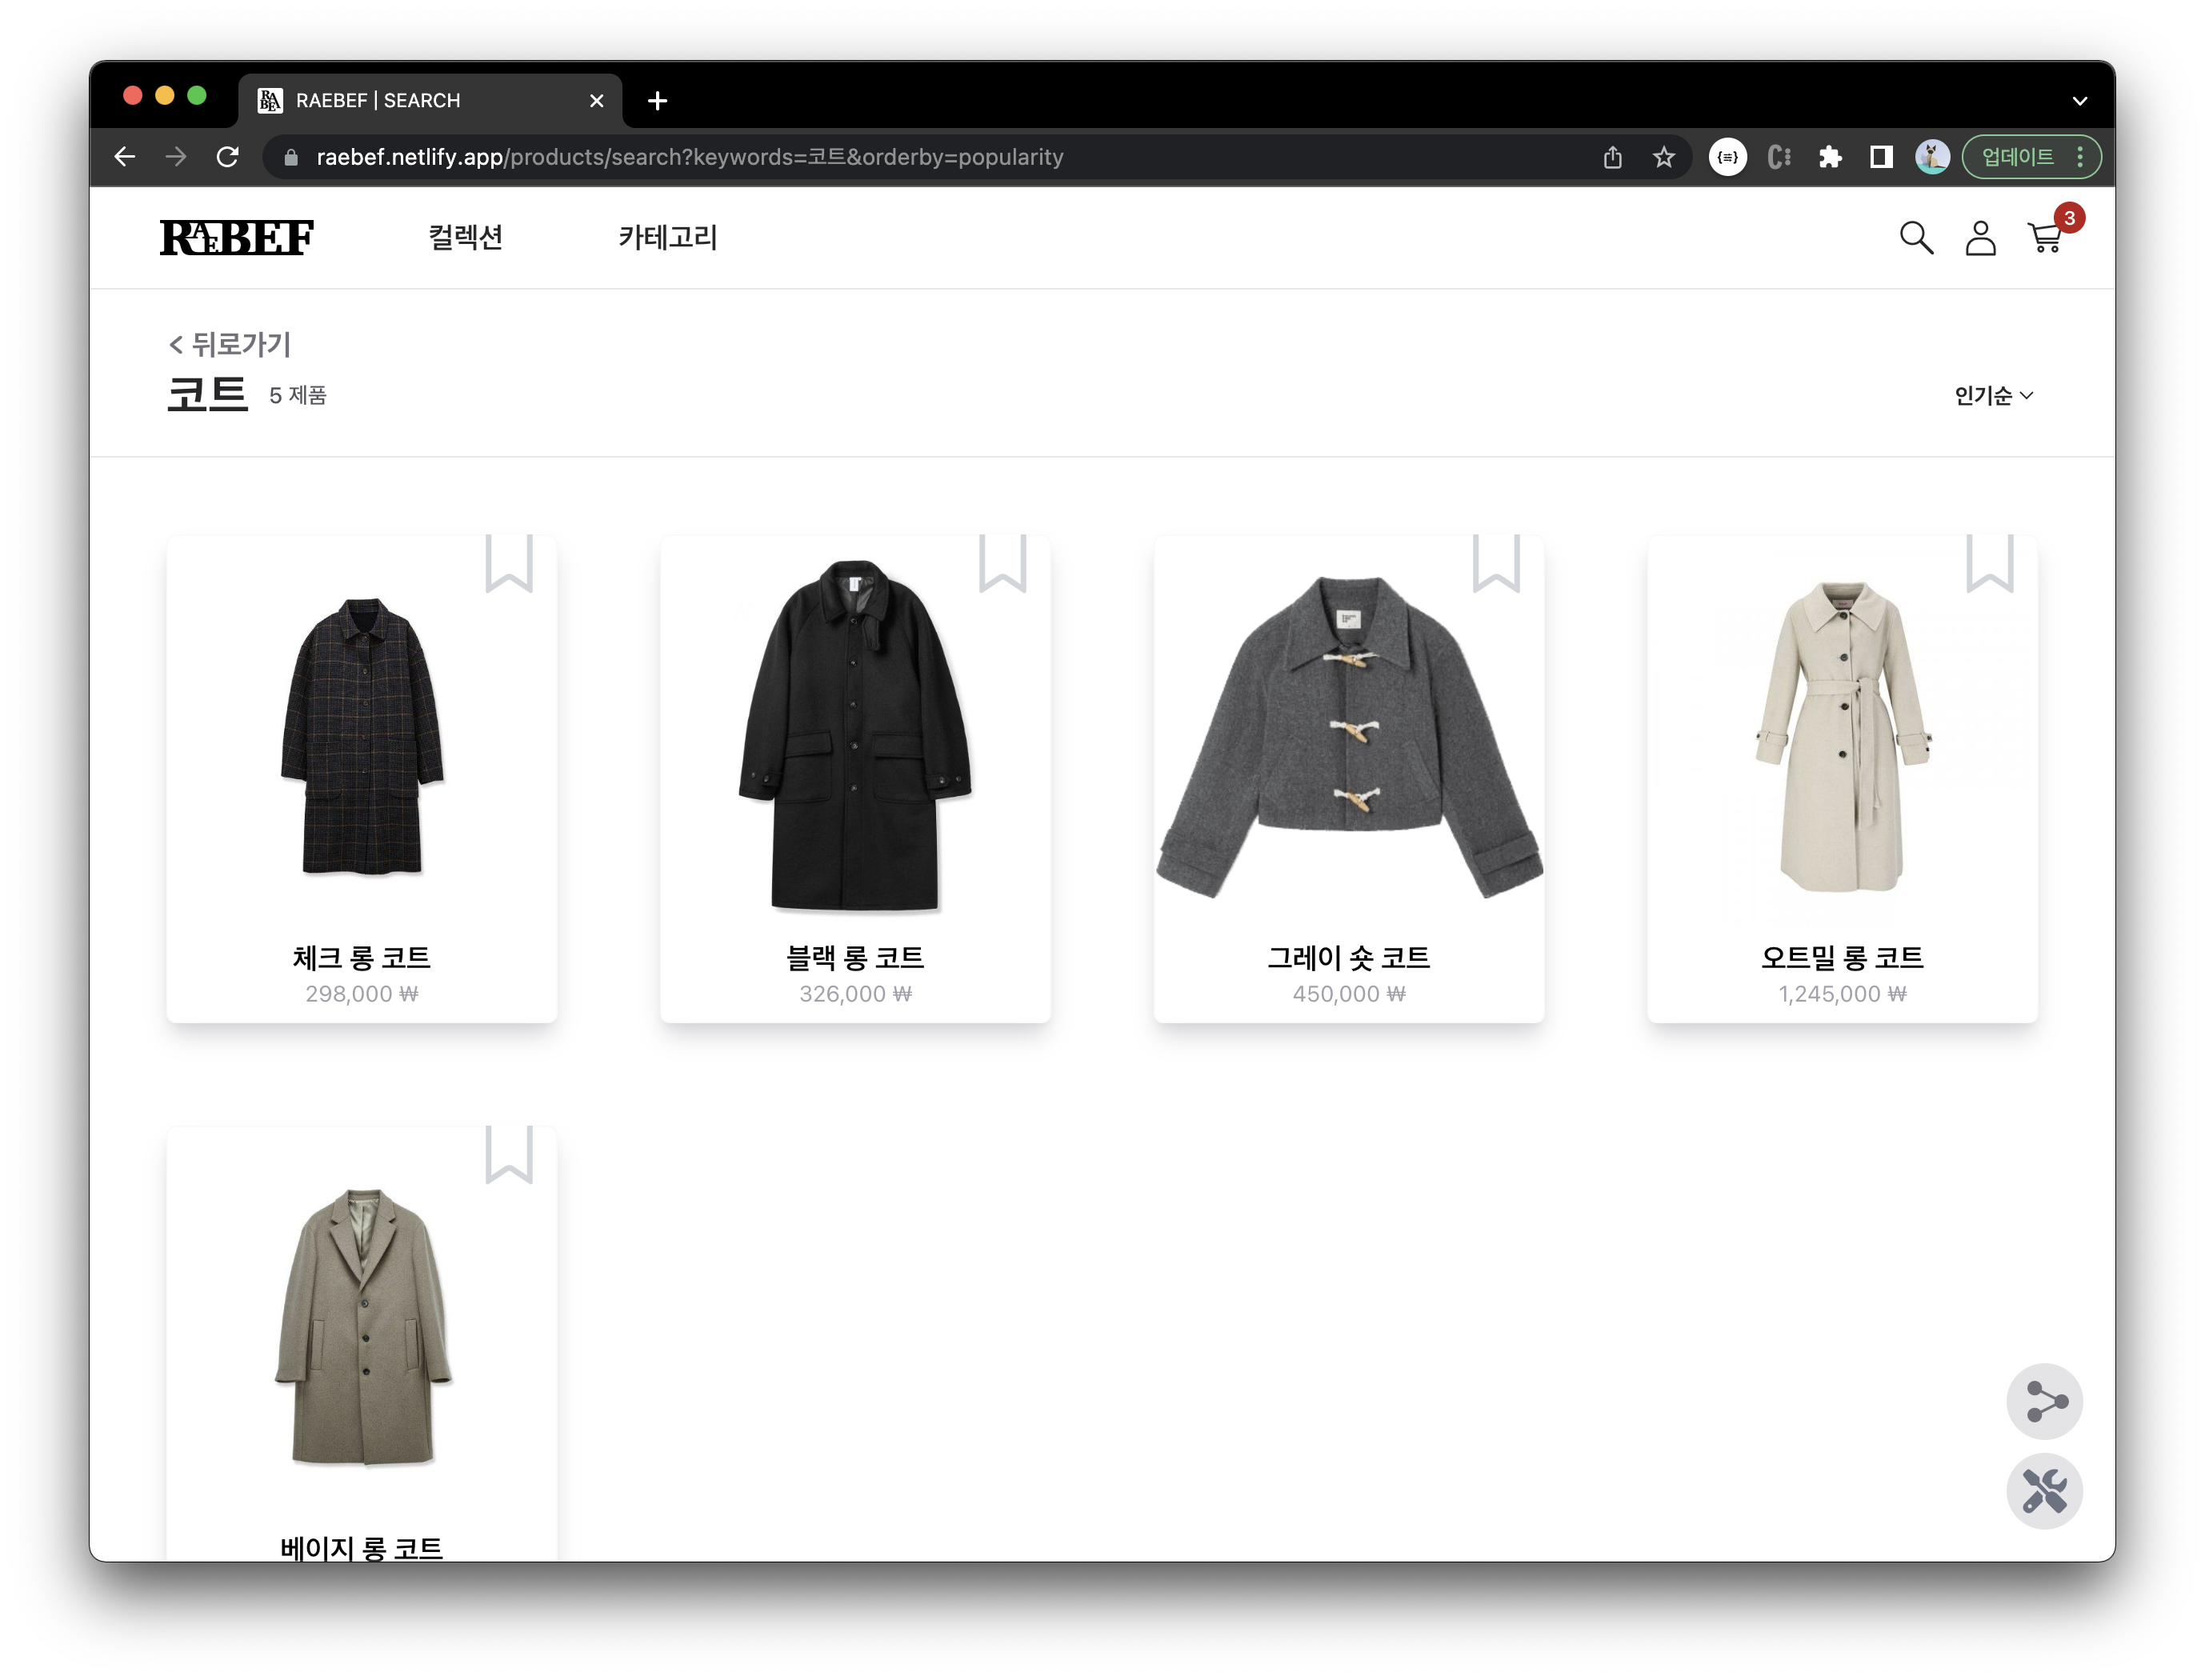Viewport: 2205px width, 1680px height.
Task: Open the 블랙 롱 코트 product title
Action: point(855,958)
